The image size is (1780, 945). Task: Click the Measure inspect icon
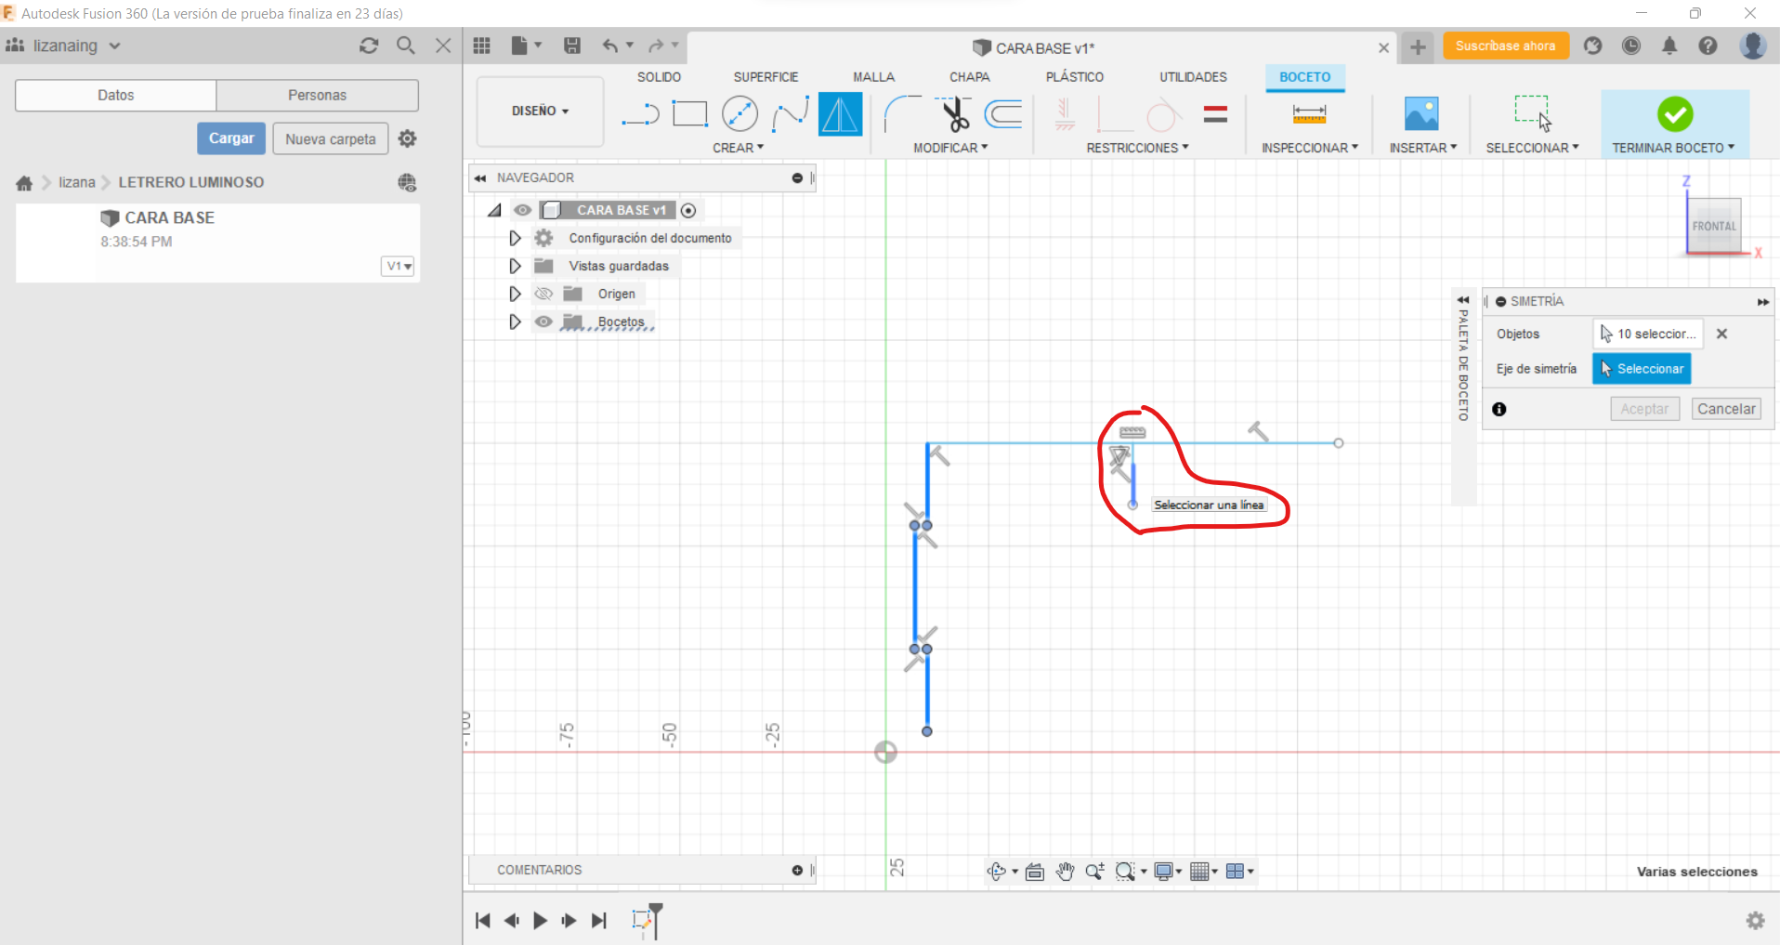1309,114
